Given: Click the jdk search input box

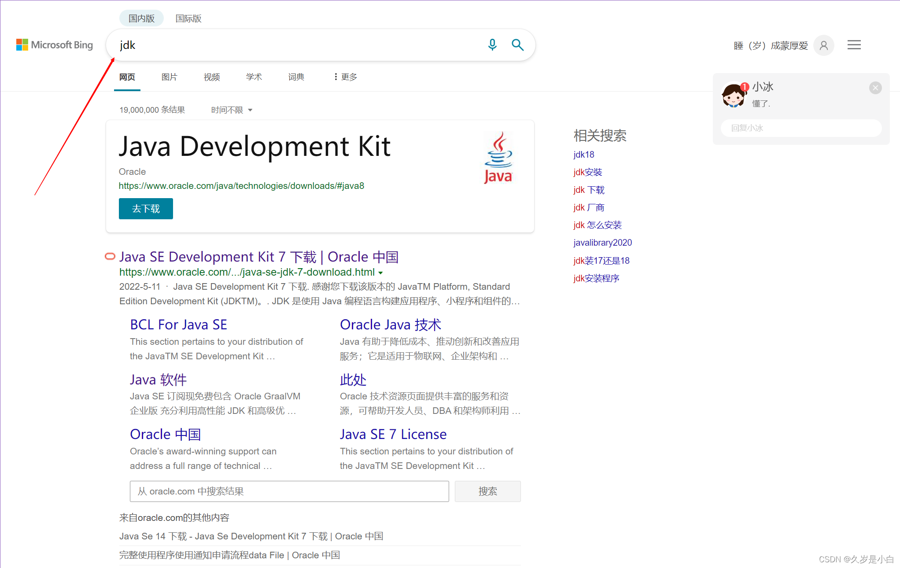Looking at the screenshot, I should 299,45.
